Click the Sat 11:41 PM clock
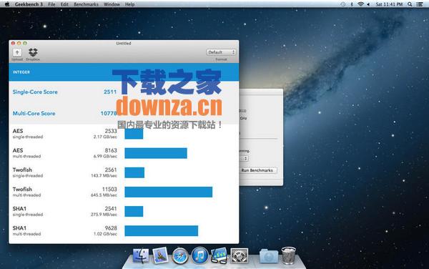Image resolution: width=429 pixels, height=269 pixels. 389,4
